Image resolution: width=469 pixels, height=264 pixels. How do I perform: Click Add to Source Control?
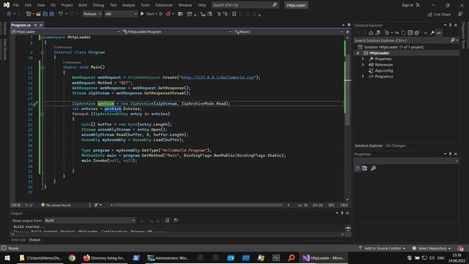(382, 249)
